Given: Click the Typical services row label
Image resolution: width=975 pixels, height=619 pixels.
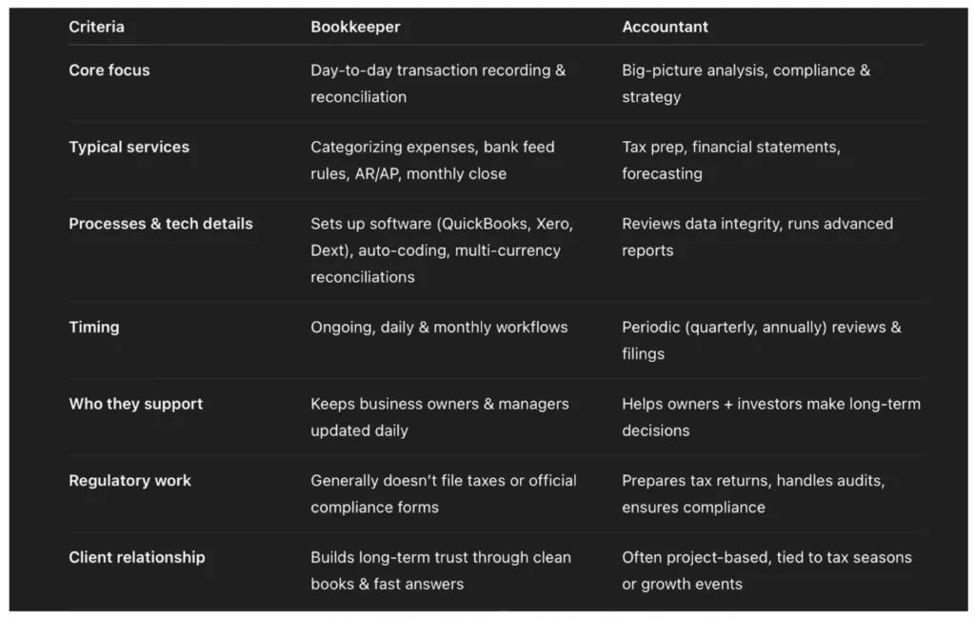Looking at the screenshot, I should [x=129, y=147].
